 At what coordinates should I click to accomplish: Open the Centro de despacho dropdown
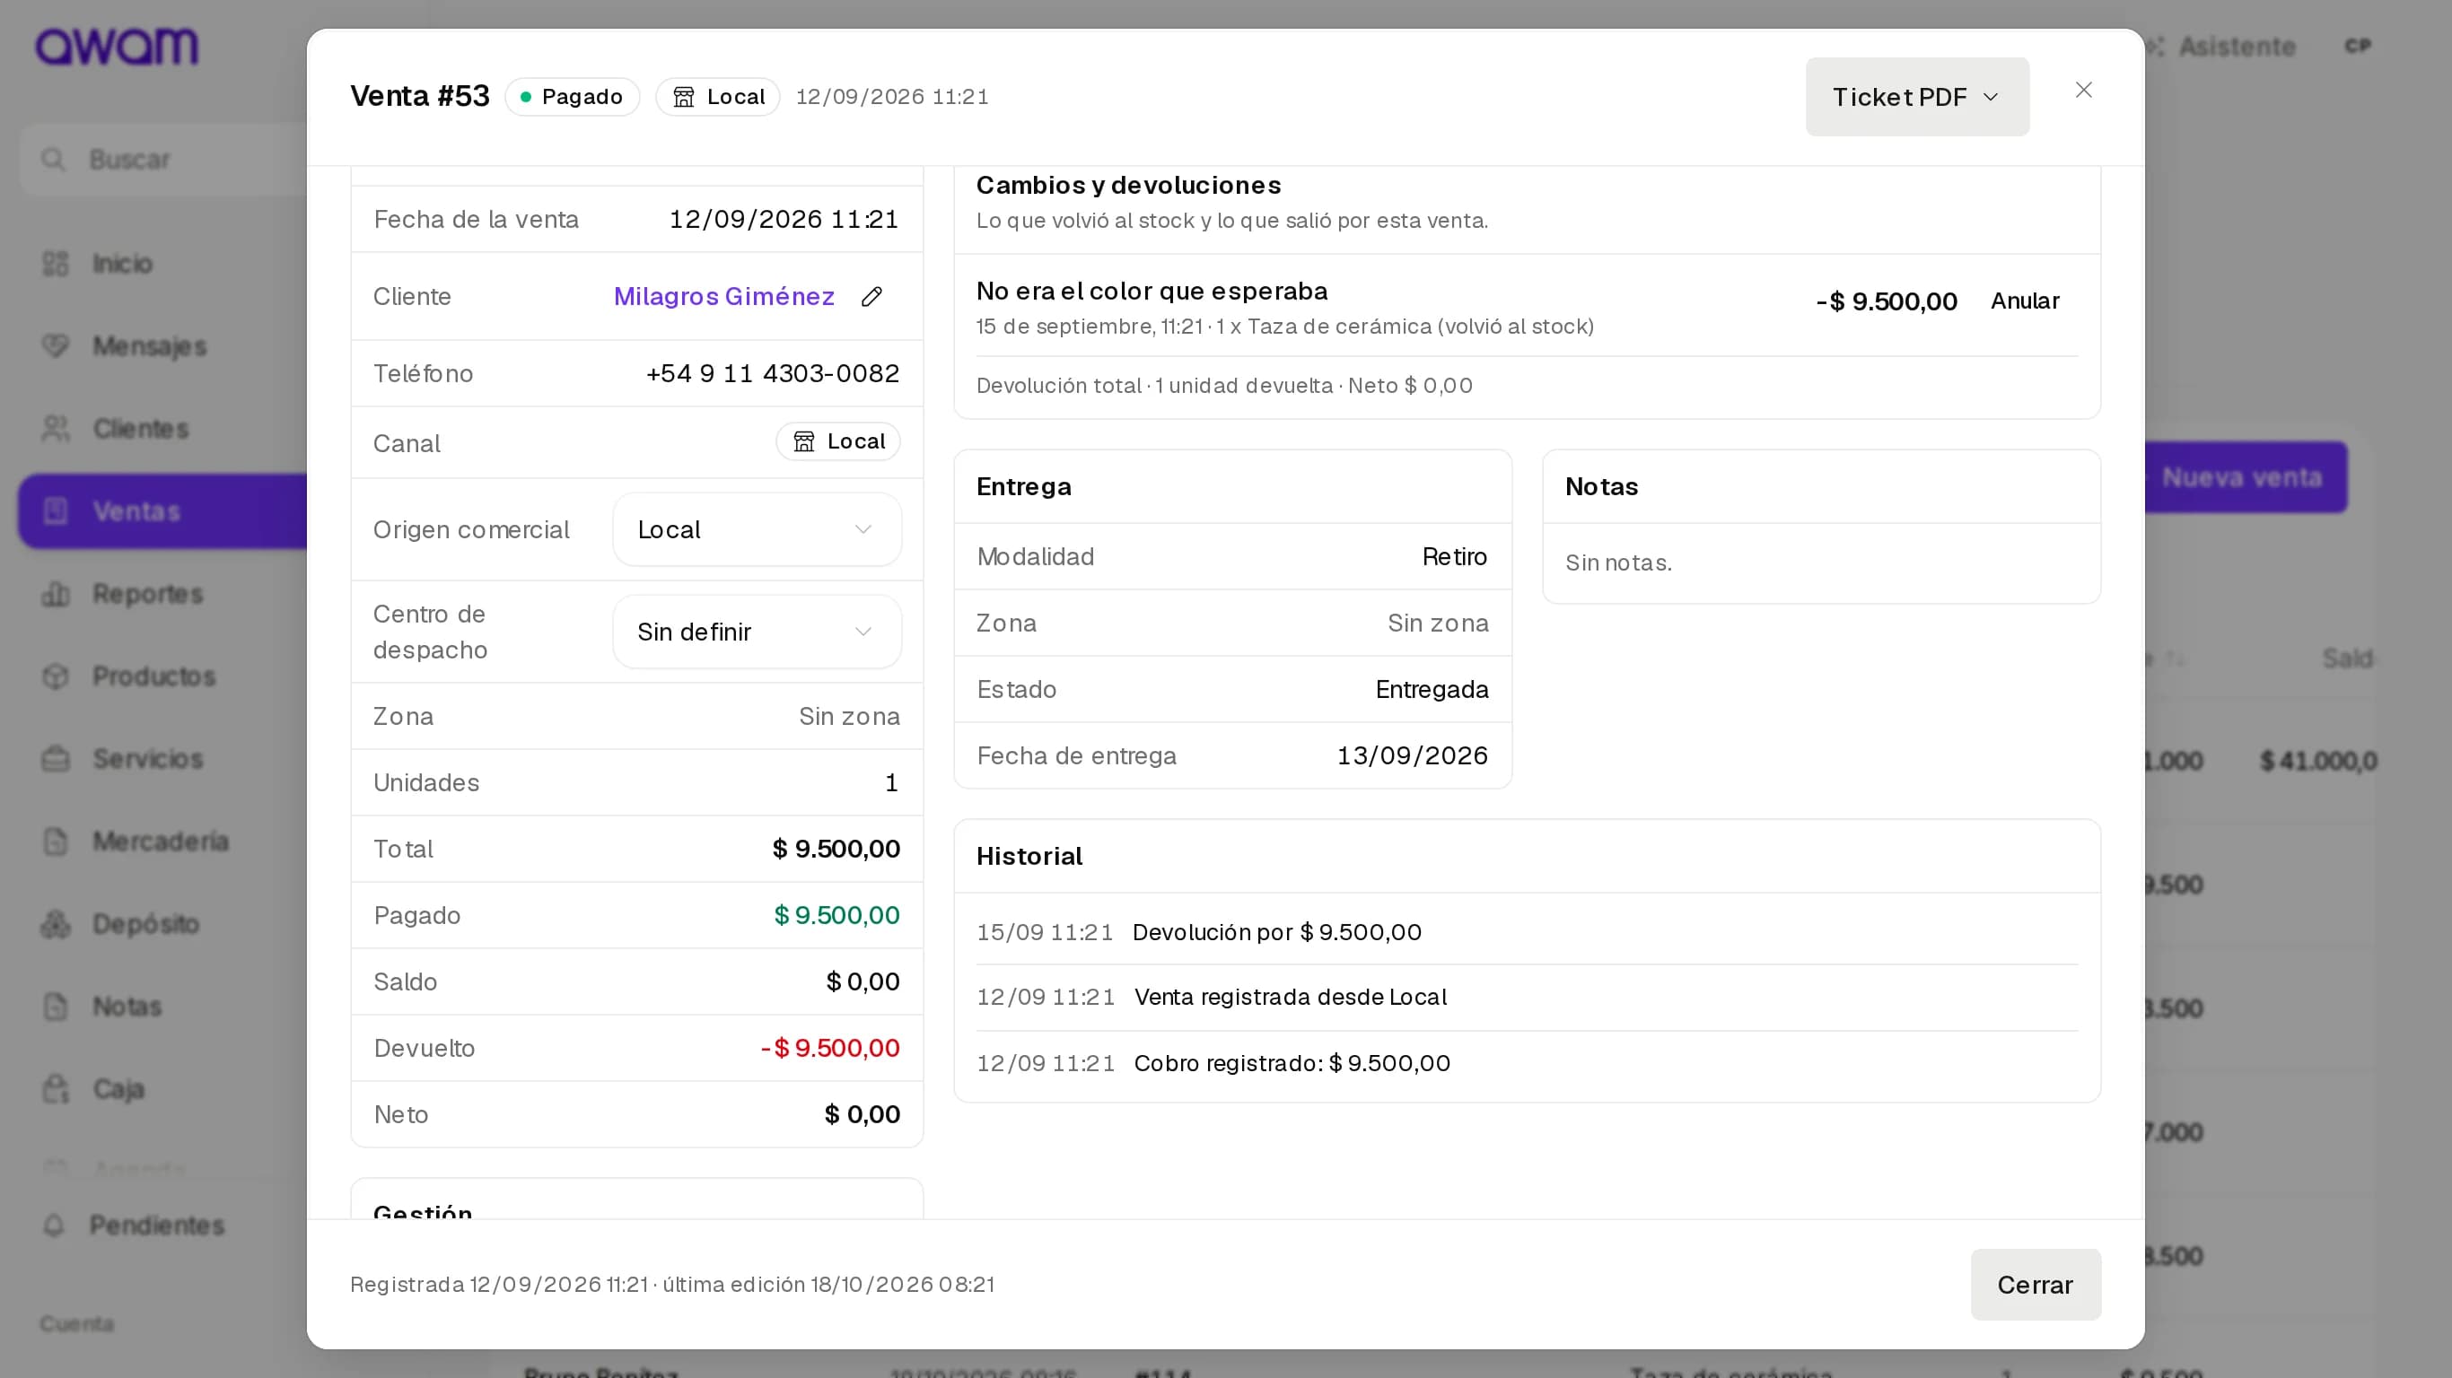pos(757,632)
